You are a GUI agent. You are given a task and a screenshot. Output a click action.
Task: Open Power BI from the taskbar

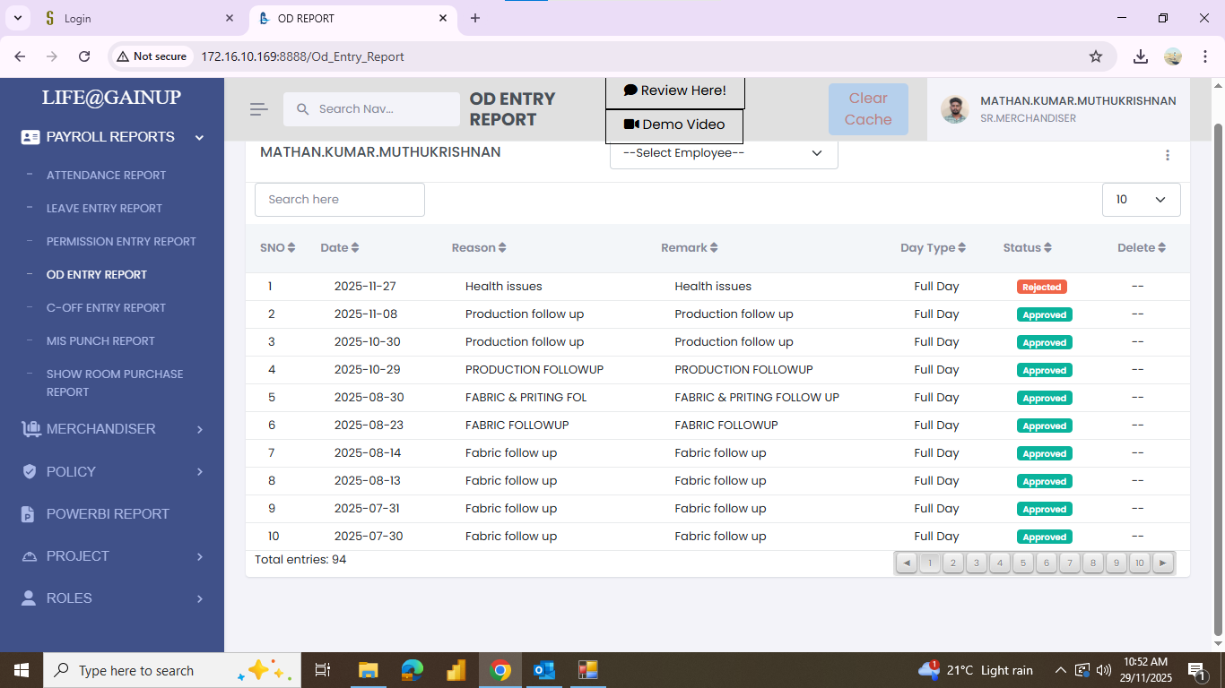[456, 670]
